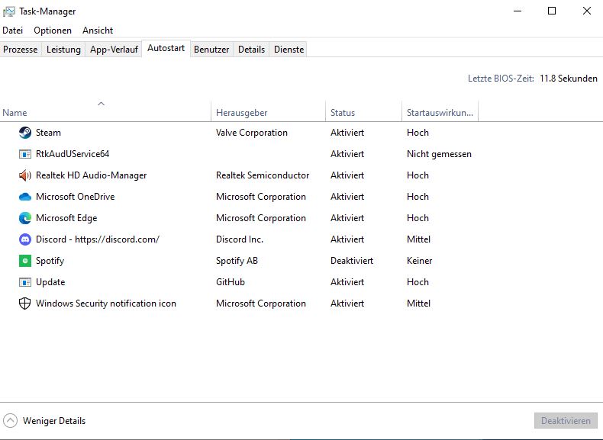This screenshot has width=603, height=440.
Task: Select Windows Security notification icon entry
Action: tap(106, 304)
